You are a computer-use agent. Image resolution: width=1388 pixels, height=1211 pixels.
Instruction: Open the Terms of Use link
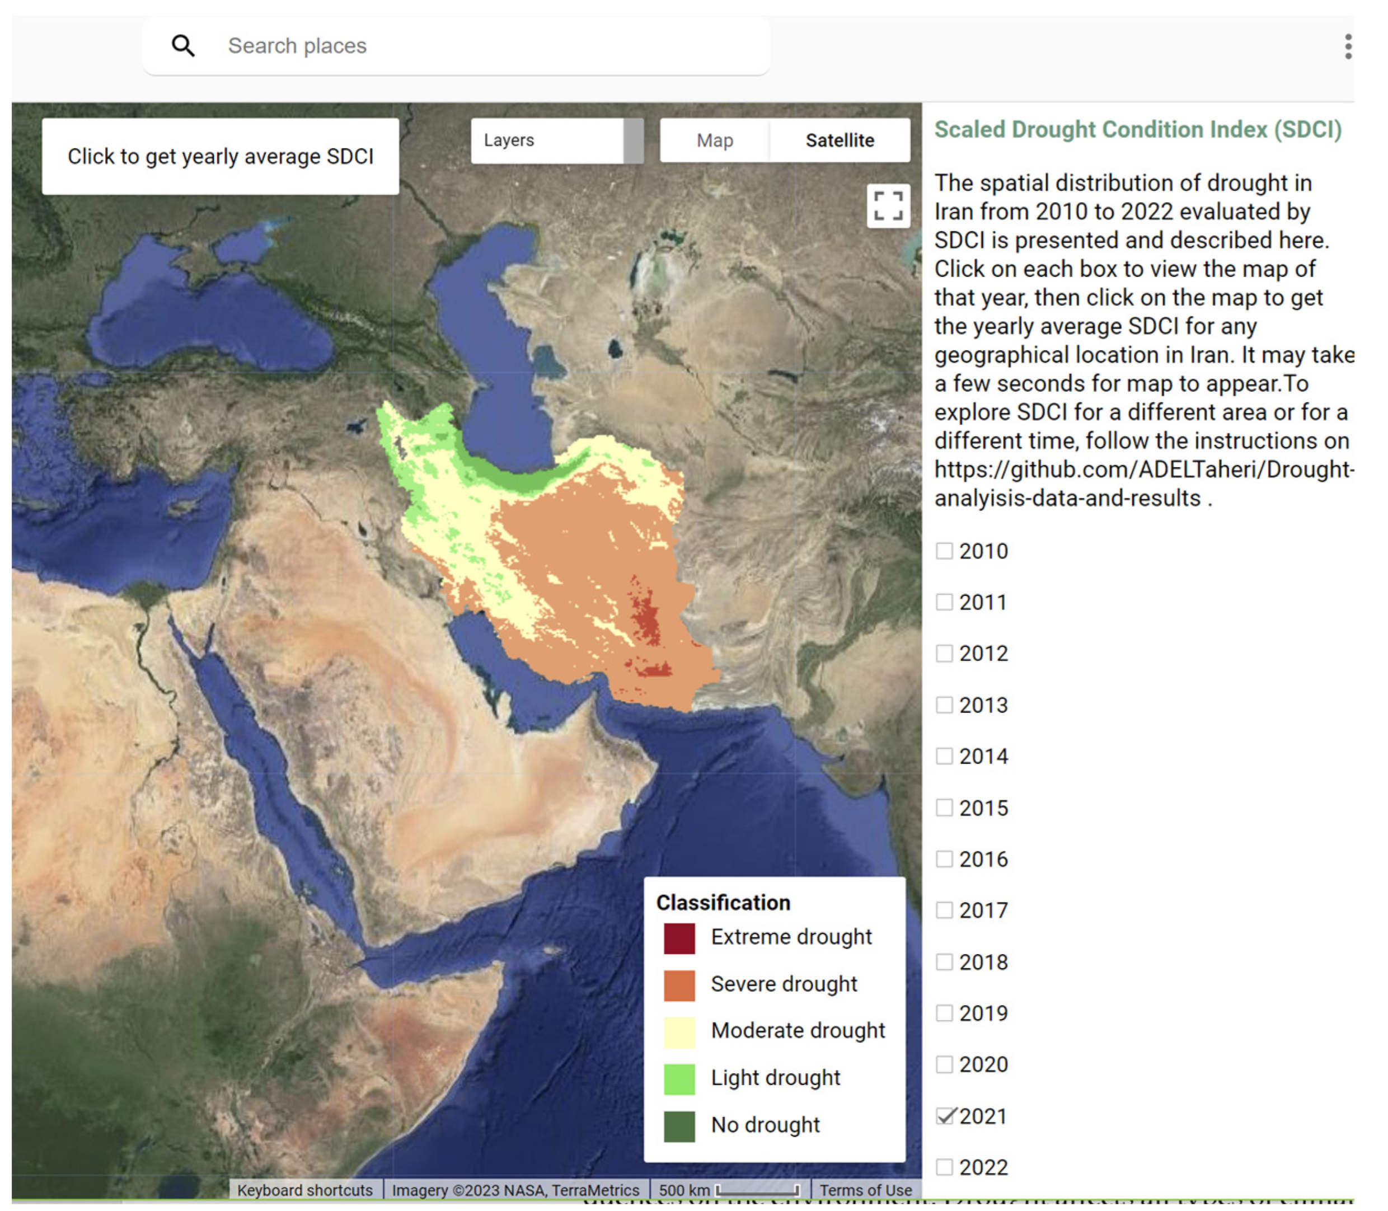point(865,1190)
